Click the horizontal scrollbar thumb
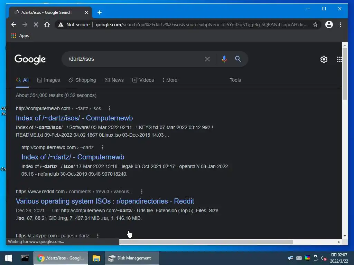Viewport: 354px width, 265px height. 206,242
